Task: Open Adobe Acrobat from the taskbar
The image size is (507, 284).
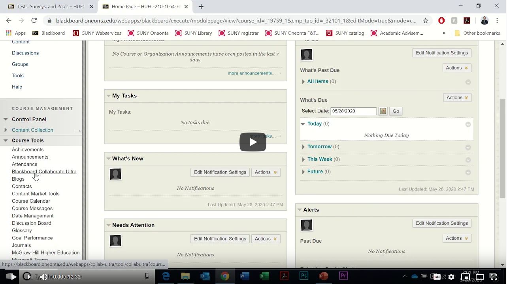Action: coord(284,276)
